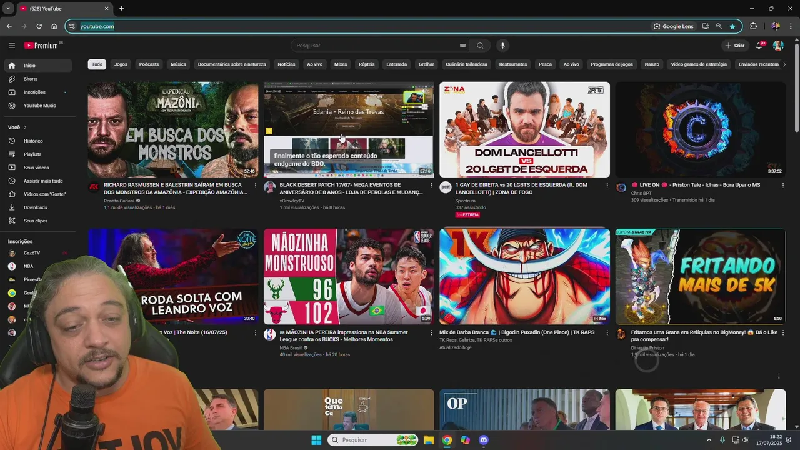Open Barba Branca mix thumbnail

click(x=524, y=276)
